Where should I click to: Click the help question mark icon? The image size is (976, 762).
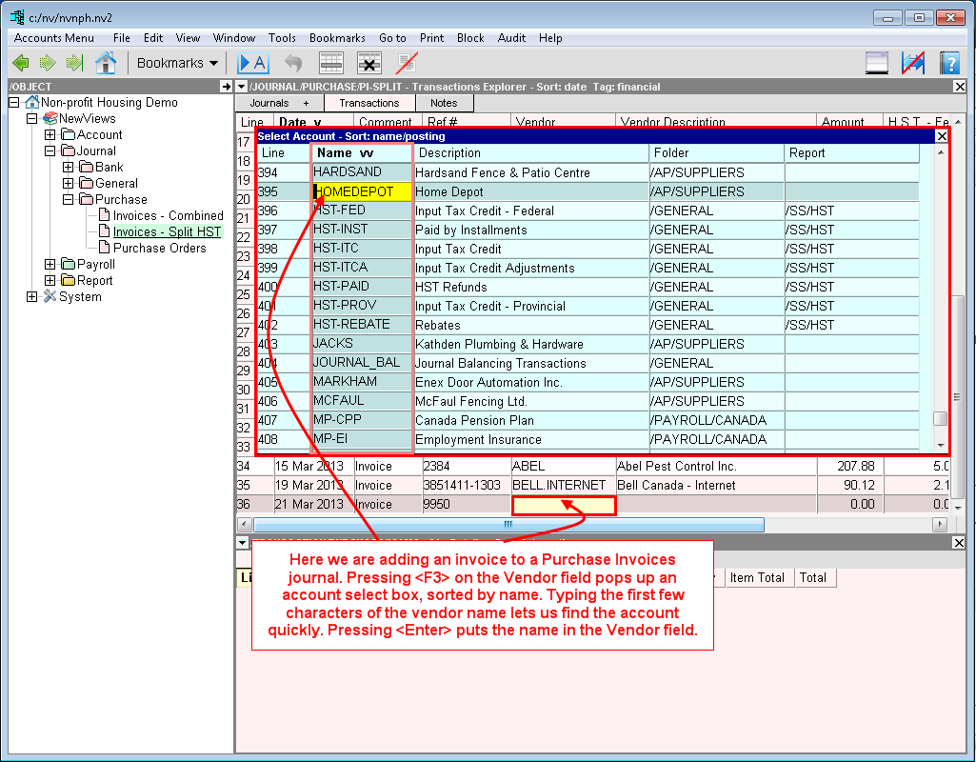pos(948,63)
